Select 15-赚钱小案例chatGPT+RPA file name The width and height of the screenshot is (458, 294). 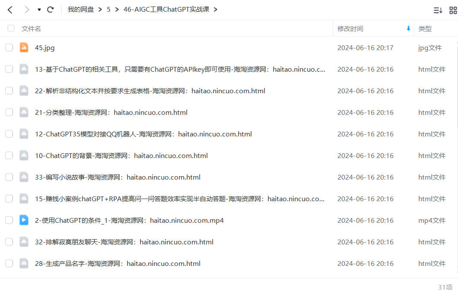[x=180, y=199]
